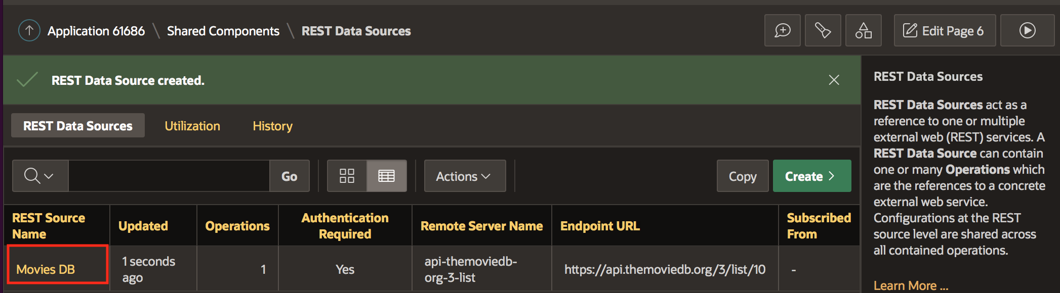1060x293 pixels.
Task: Click the session/debug tag icon
Action: pos(823,31)
